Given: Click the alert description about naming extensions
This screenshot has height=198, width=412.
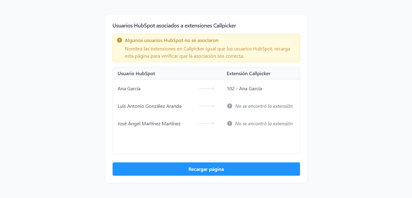Looking at the screenshot, I should point(207,52).
